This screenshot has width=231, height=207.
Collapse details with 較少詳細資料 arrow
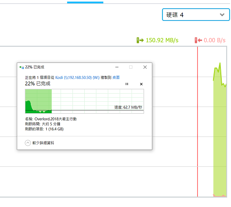28,143
